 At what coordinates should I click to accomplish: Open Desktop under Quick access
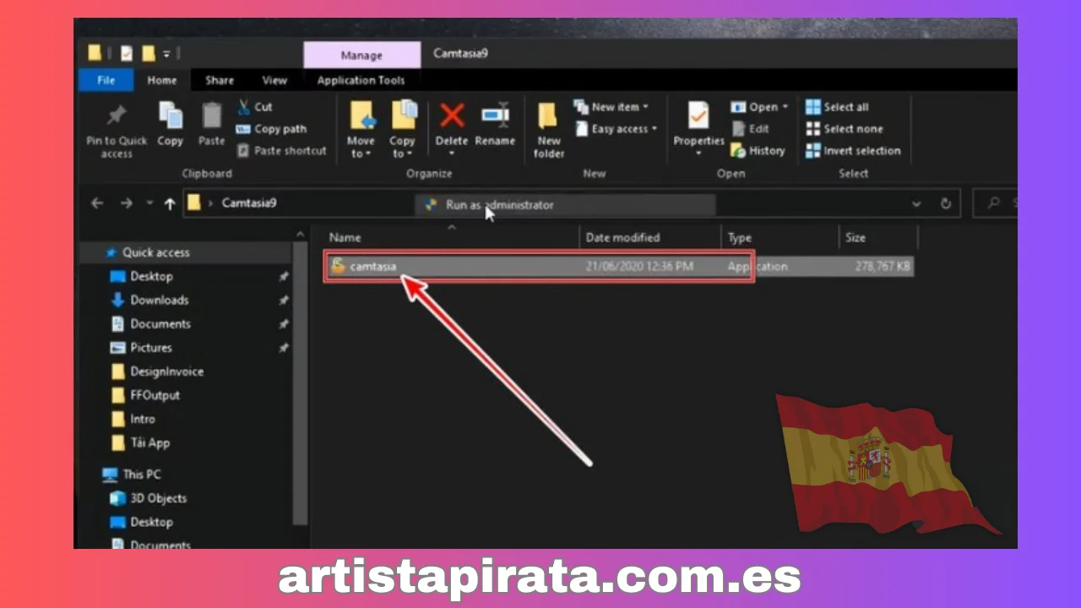[x=151, y=276]
